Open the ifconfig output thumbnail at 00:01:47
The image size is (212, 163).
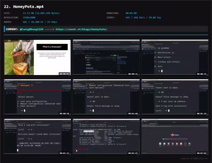(x=106, y=137)
